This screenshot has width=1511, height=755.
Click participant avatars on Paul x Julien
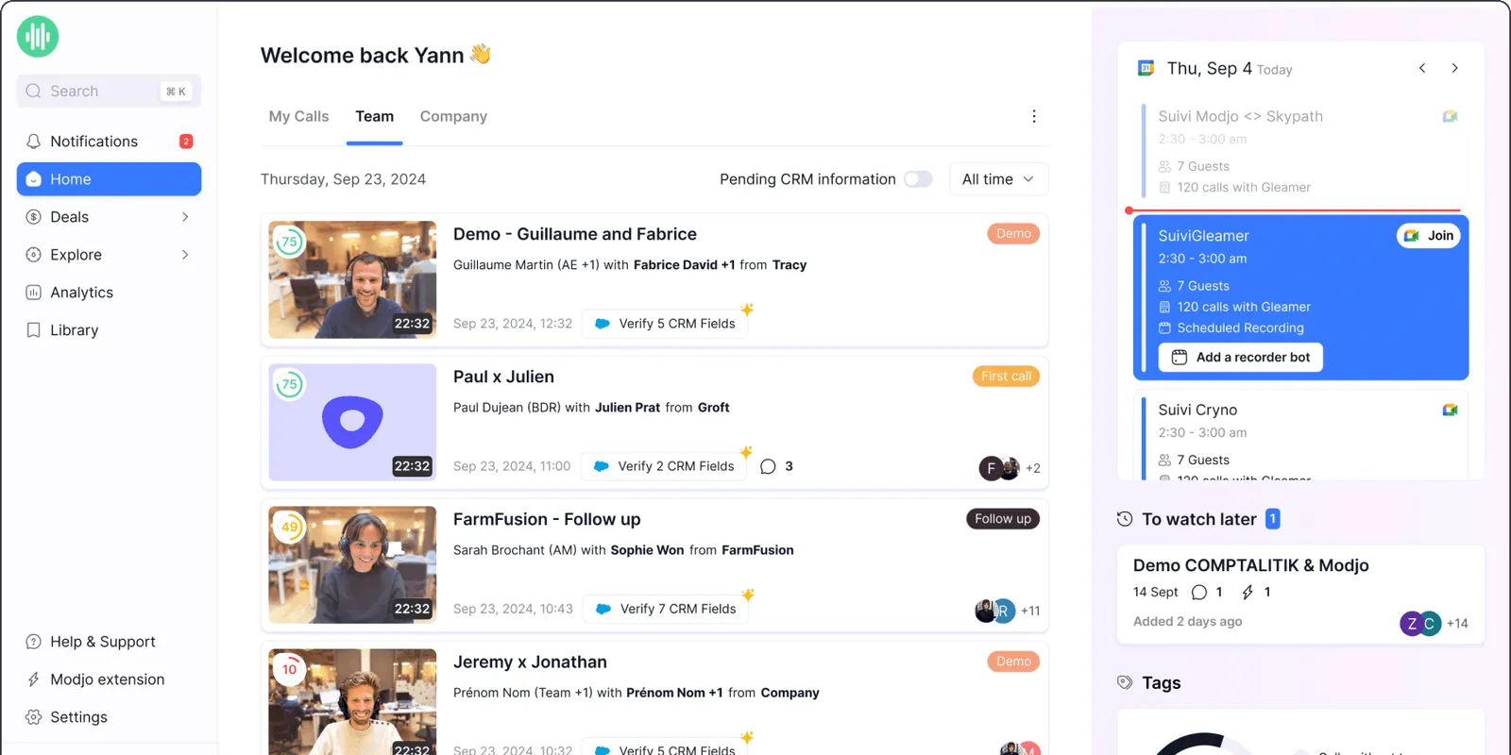click(x=999, y=468)
